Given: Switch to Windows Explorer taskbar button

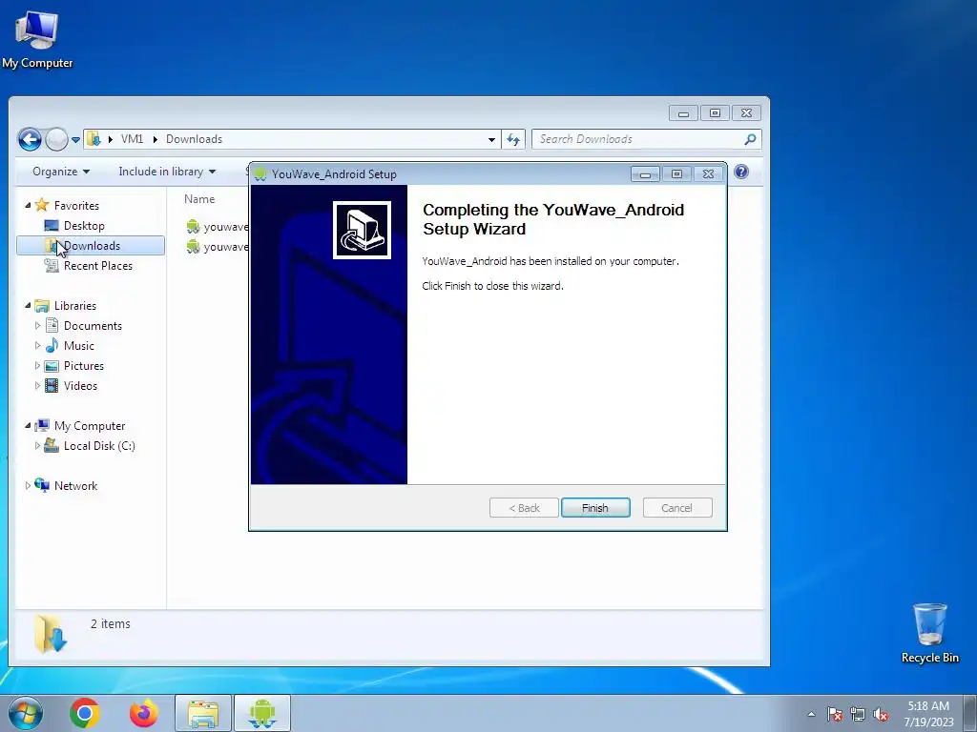Looking at the screenshot, I should [x=203, y=713].
